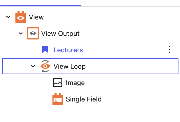The image size is (180, 122).
Task: Collapse the View Output branch
Action: point(21,33)
